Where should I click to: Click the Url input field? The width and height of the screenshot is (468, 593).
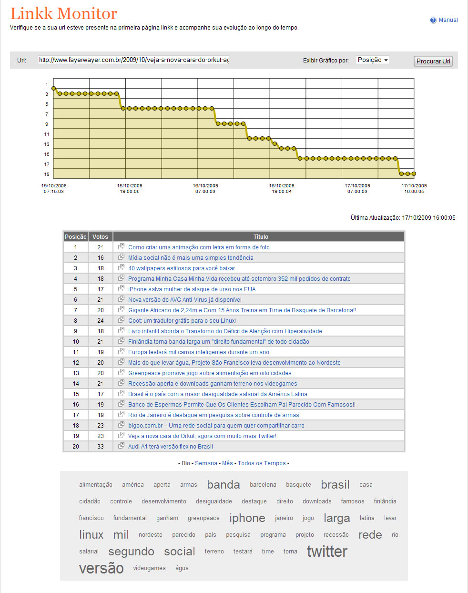pos(134,60)
